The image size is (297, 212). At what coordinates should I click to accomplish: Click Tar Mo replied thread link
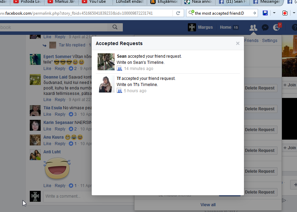(x=72, y=45)
